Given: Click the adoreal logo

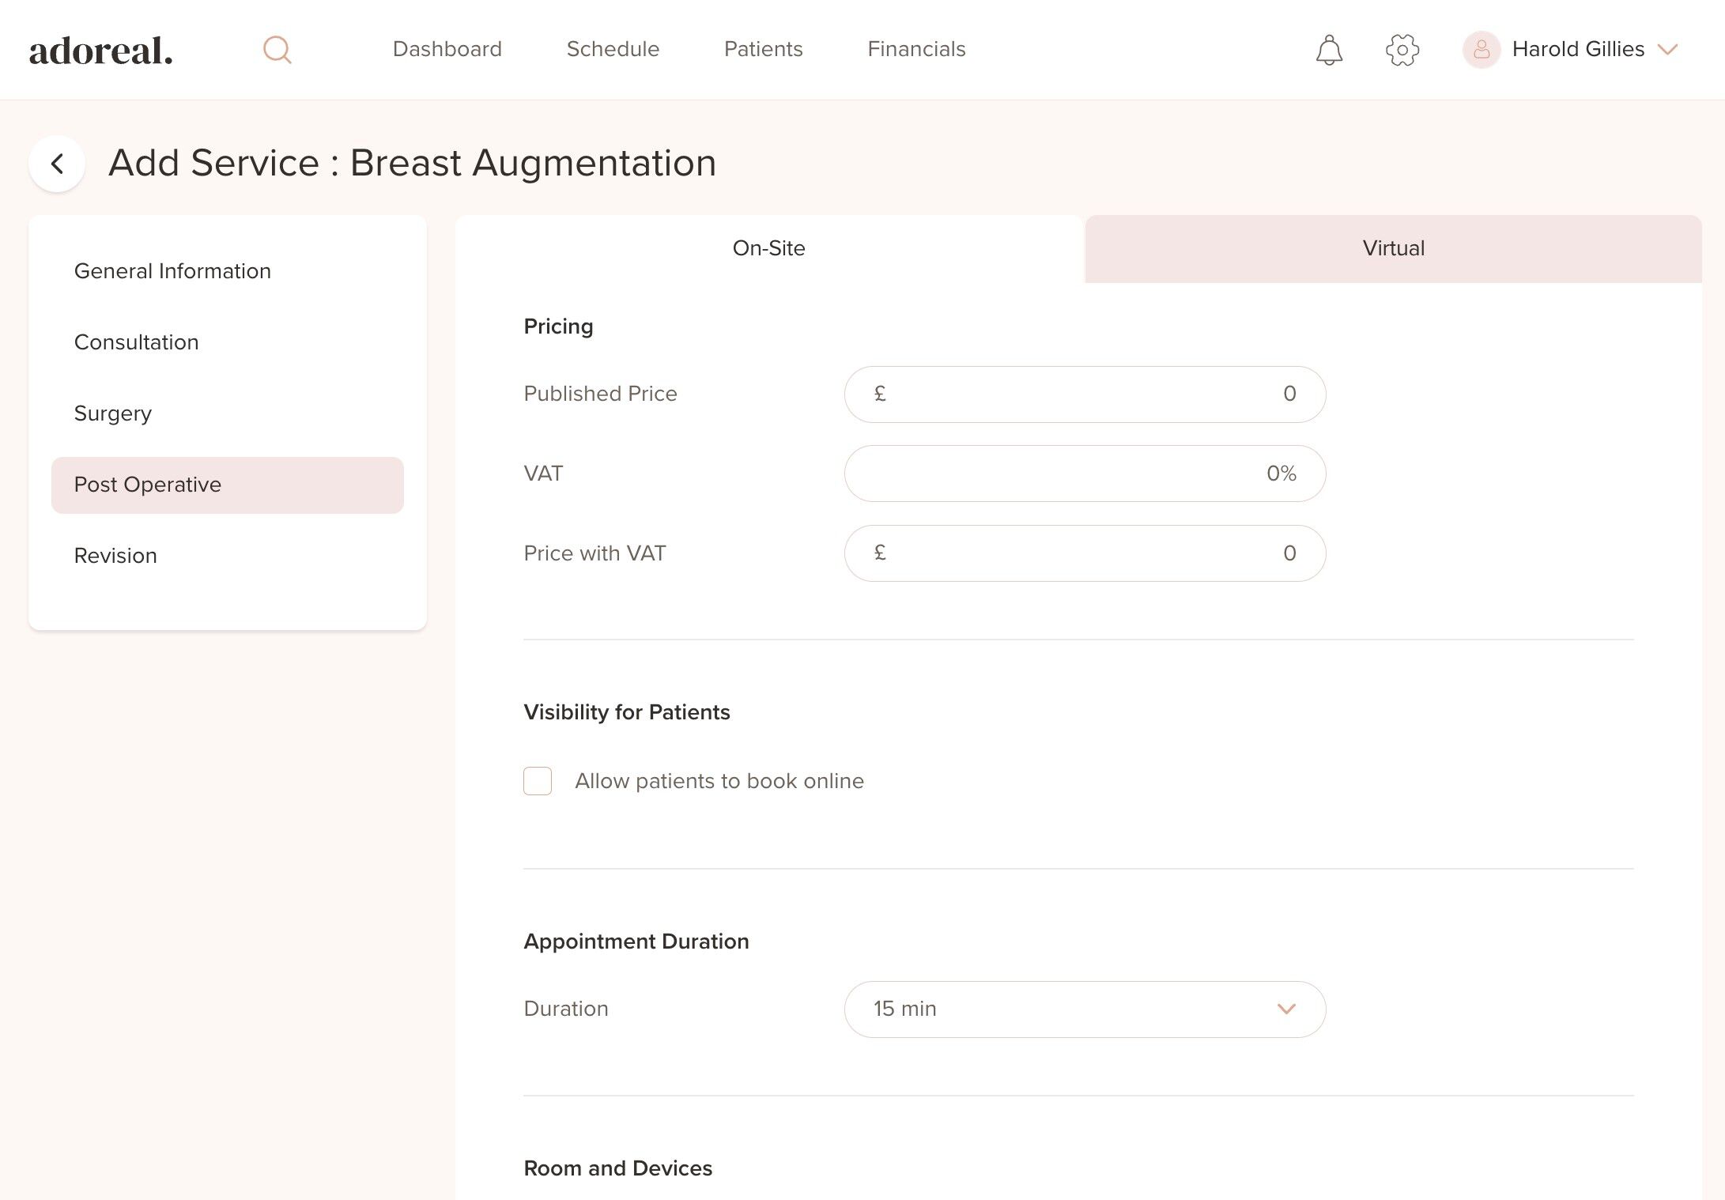Looking at the screenshot, I should (101, 51).
